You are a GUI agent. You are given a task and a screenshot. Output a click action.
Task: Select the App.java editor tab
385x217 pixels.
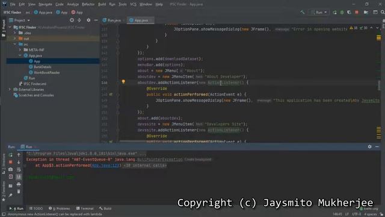click(141, 20)
